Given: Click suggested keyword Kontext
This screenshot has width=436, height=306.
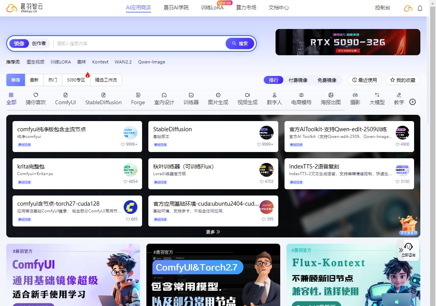Looking at the screenshot, I should pyautogui.click(x=100, y=62).
